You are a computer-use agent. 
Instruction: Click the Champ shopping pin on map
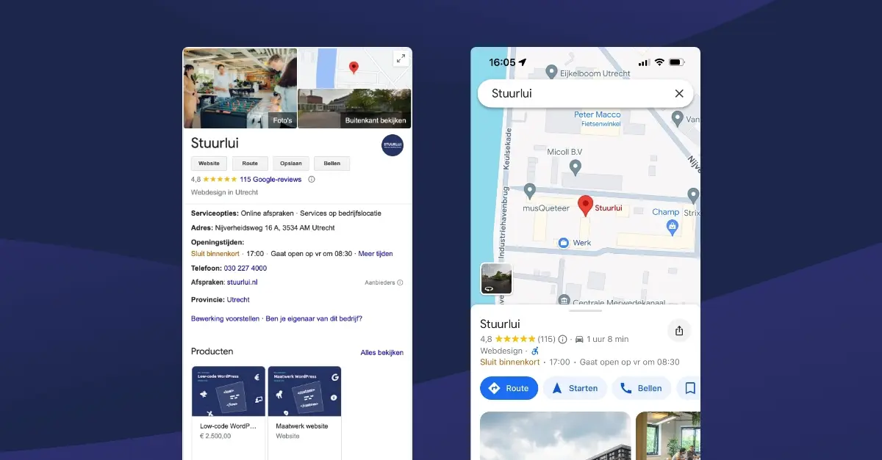click(672, 227)
